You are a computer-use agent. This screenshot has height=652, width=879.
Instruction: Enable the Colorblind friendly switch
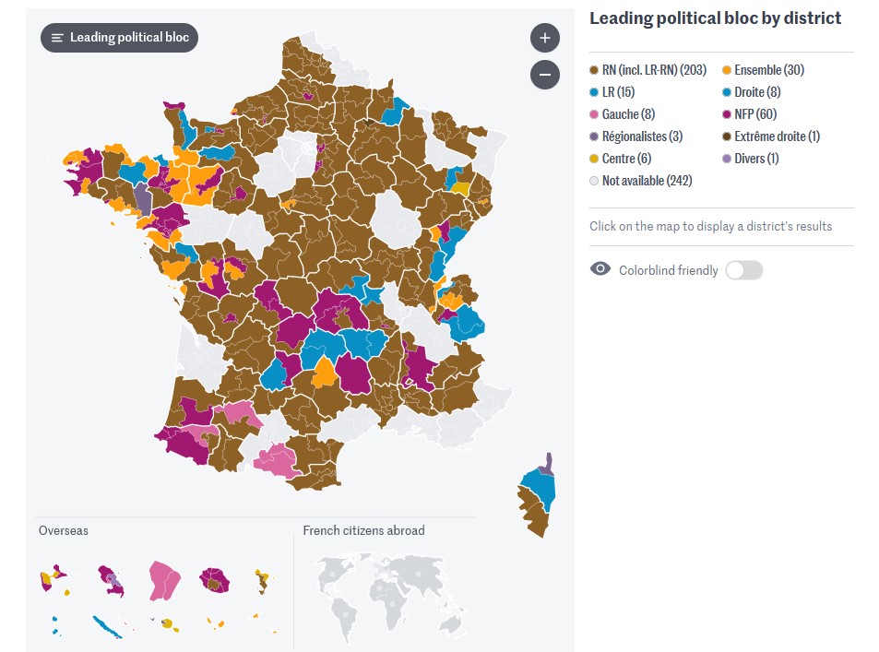[x=744, y=270]
